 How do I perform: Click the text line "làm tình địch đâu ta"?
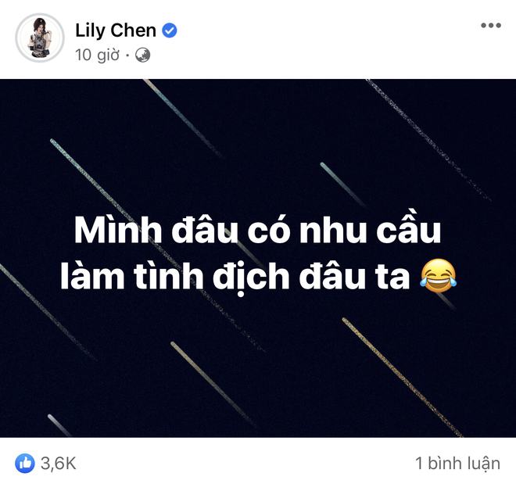click(x=235, y=276)
